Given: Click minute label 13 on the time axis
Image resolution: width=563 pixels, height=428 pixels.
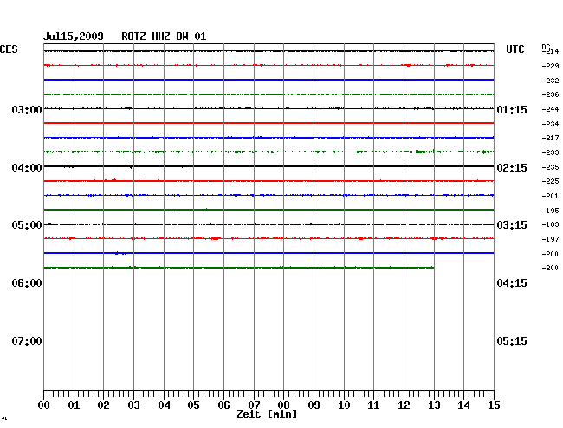Looking at the screenshot, I should click(x=434, y=405).
